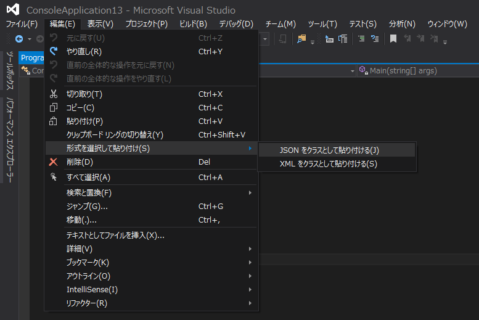Click the select-all cursor icon

pyautogui.click(x=54, y=177)
